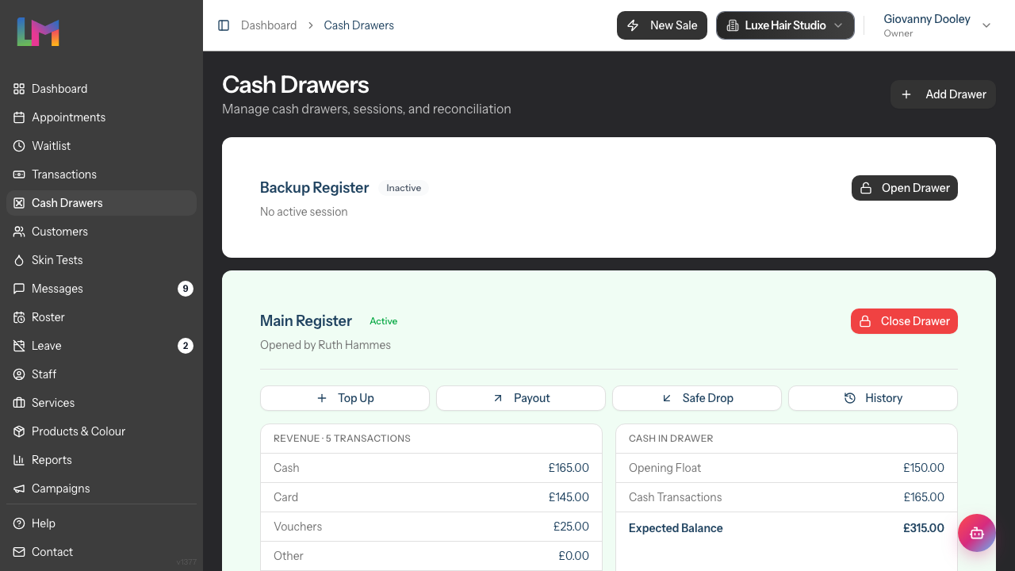Click Card revenue amount £145.00
This screenshot has width=1015, height=571.
pos(569,497)
